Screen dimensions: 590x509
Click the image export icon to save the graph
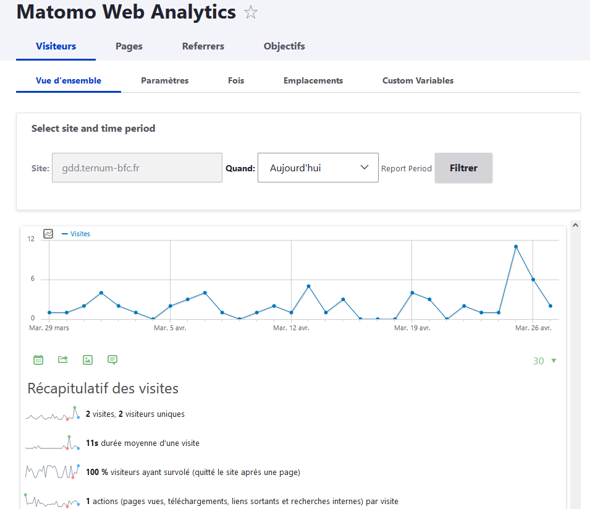(x=87, y=359)
